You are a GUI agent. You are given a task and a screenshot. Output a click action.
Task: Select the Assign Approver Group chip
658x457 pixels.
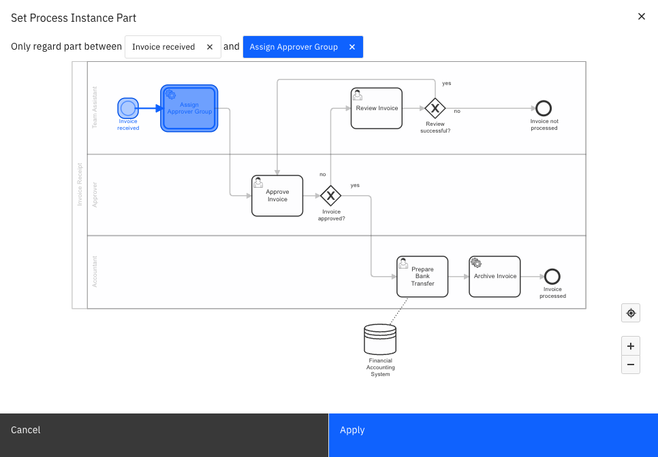[x=303, y=47]
